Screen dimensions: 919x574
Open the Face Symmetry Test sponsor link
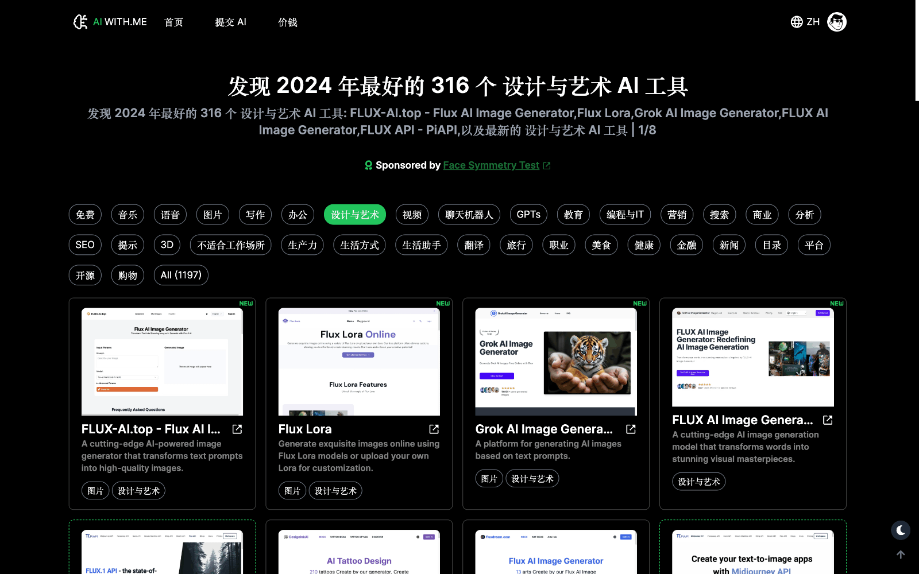pyautogui.click(x=491, y=165)
